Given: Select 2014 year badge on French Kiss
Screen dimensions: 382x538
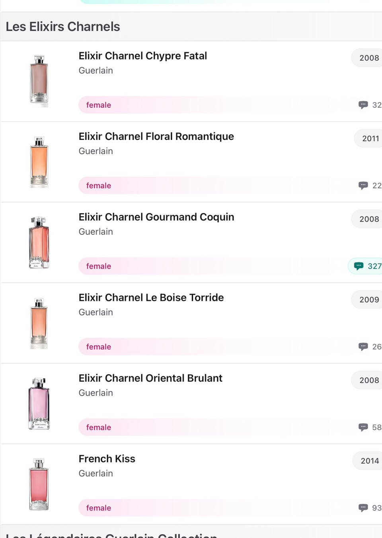Looking at the screenshot, I should [x=367, y=461].
